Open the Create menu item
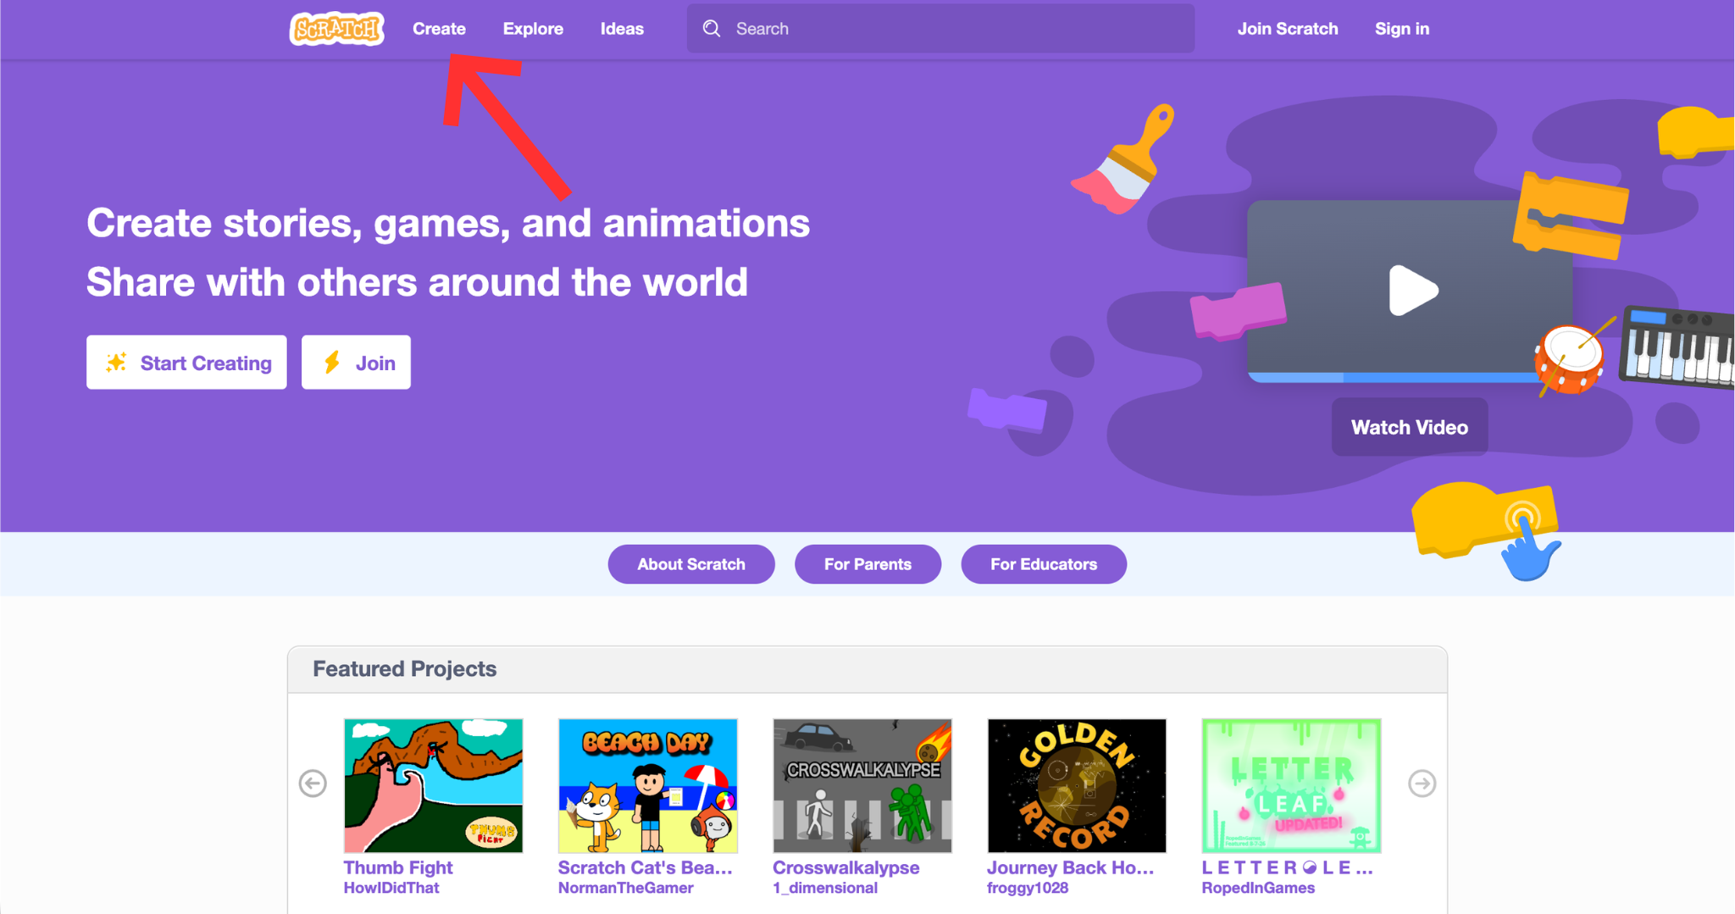This screenshot has height=914, width=1735. click(439, 29)
